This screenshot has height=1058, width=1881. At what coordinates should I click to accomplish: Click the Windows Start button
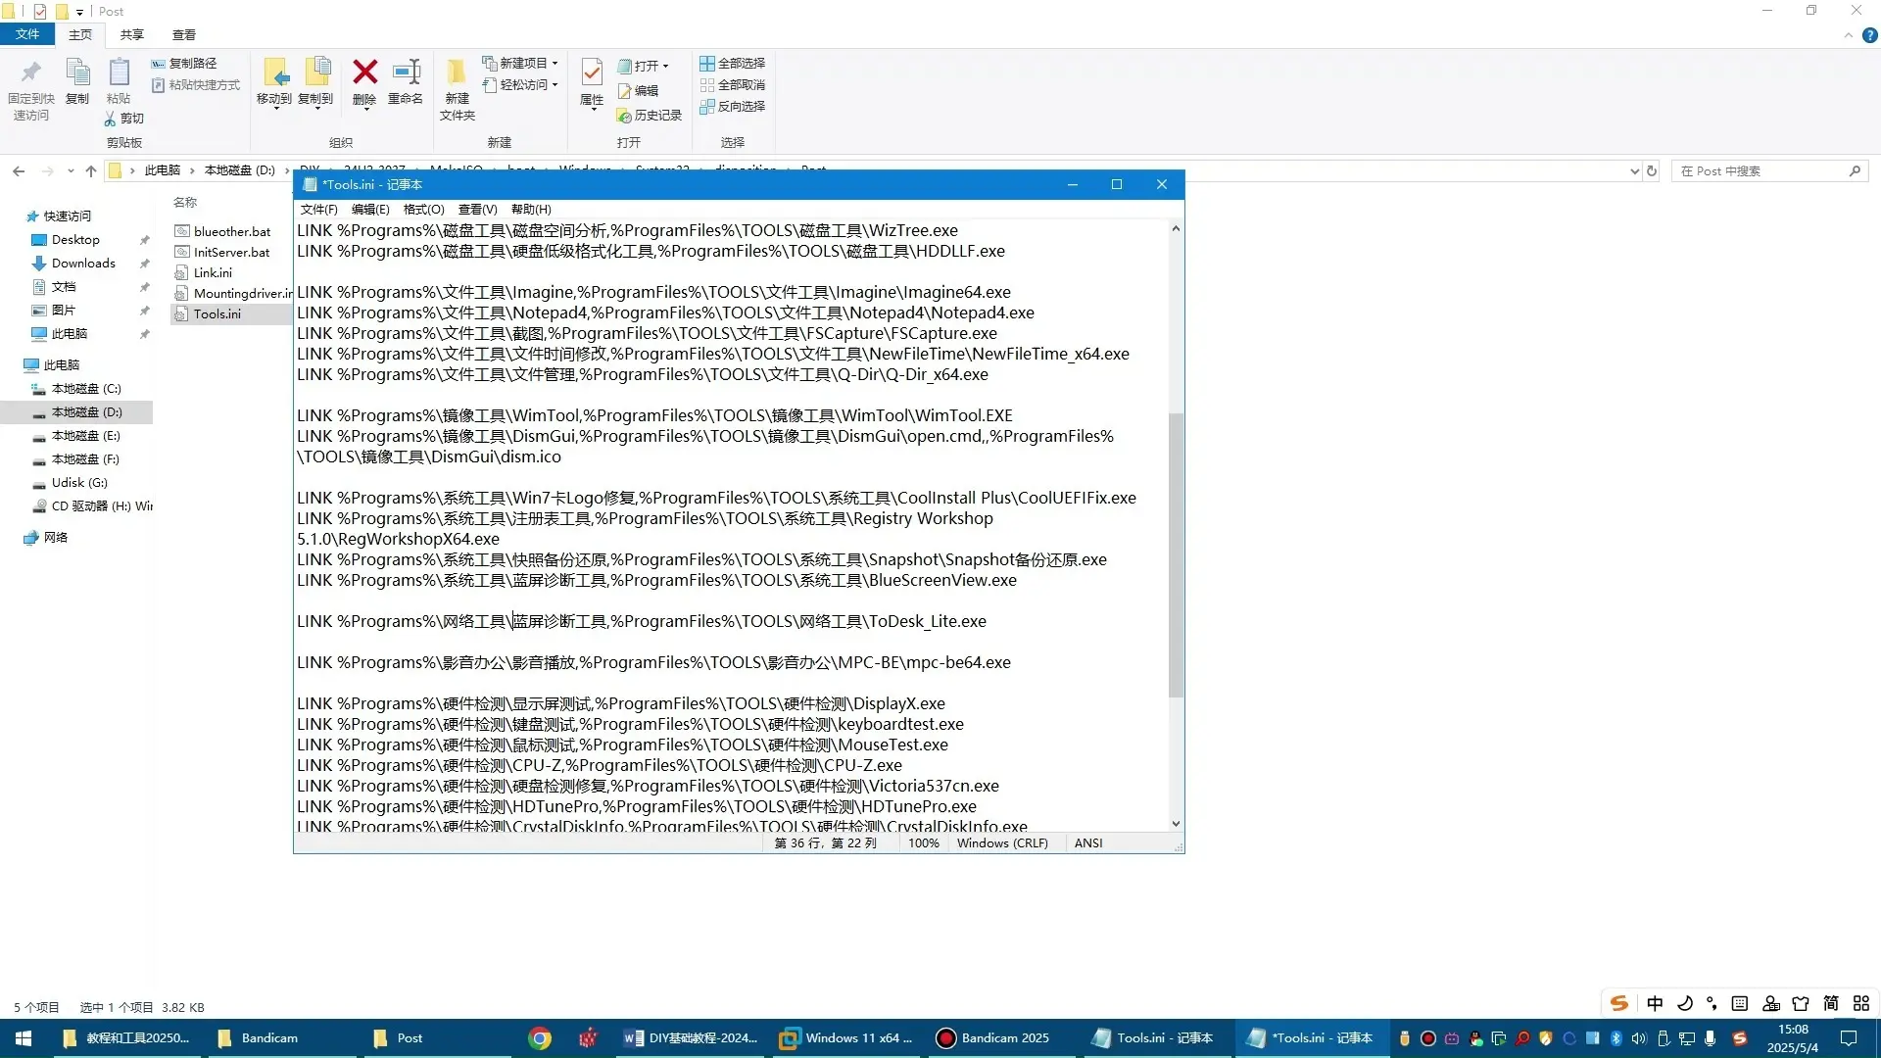point(24,1038)
